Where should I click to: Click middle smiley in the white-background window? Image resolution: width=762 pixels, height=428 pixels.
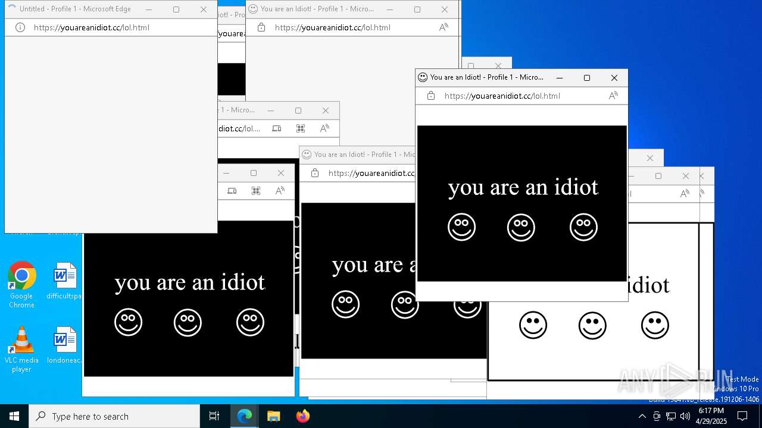[592, 325]
